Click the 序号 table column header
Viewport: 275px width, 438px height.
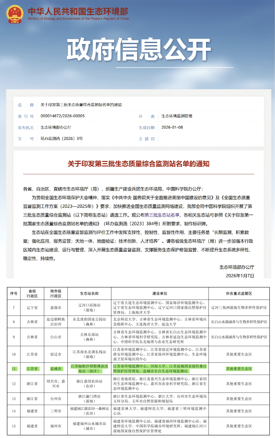point(14,294)
